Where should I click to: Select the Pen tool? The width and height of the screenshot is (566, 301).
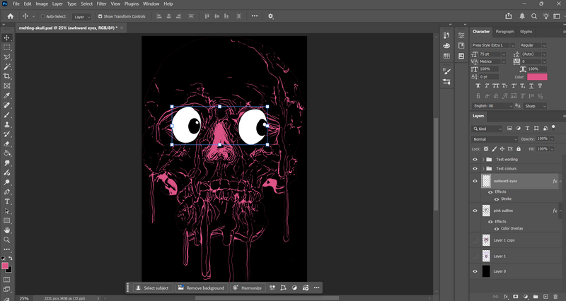7,191
